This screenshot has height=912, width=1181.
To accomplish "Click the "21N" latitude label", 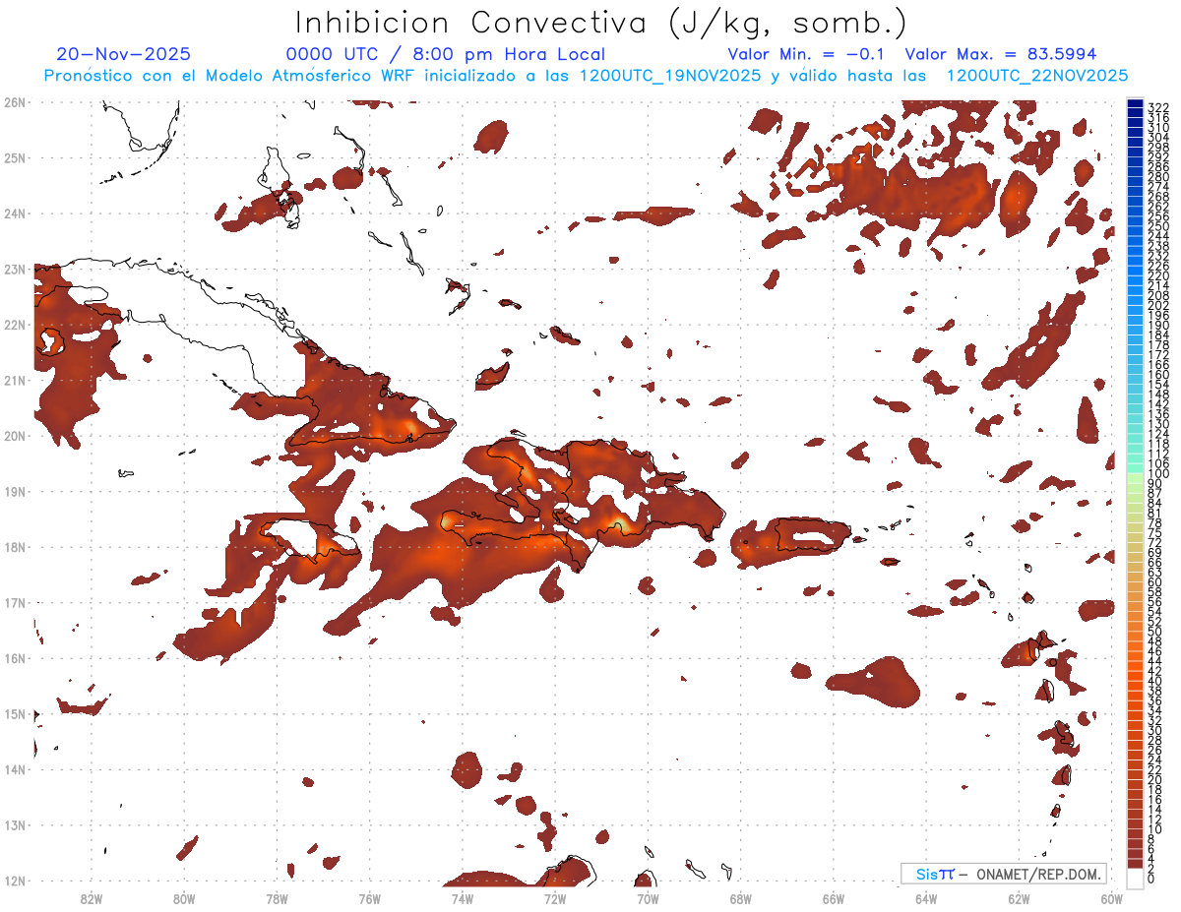I will [15, 380].
